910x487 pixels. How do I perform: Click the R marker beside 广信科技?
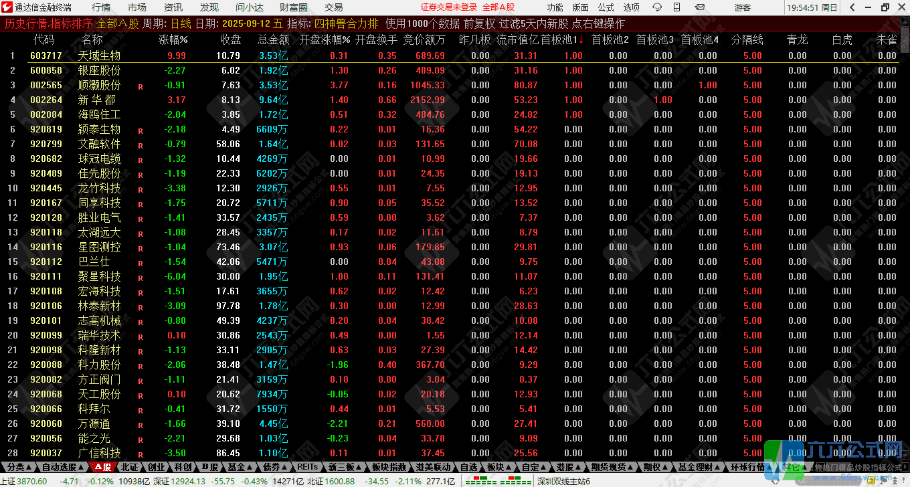coord(141,454)
